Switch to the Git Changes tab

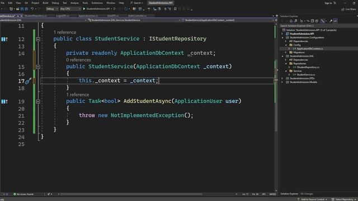(307, 194)
